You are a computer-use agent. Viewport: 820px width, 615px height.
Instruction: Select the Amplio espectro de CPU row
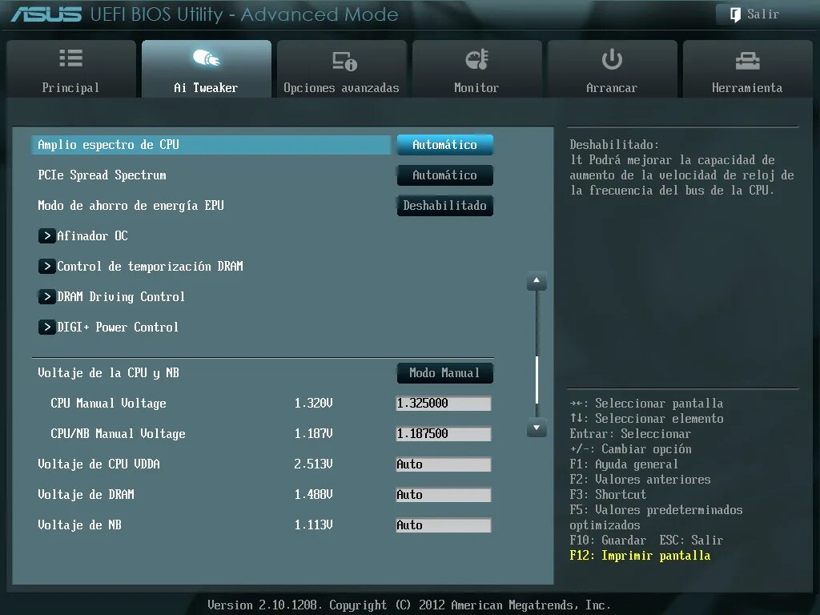pos(211,145)
